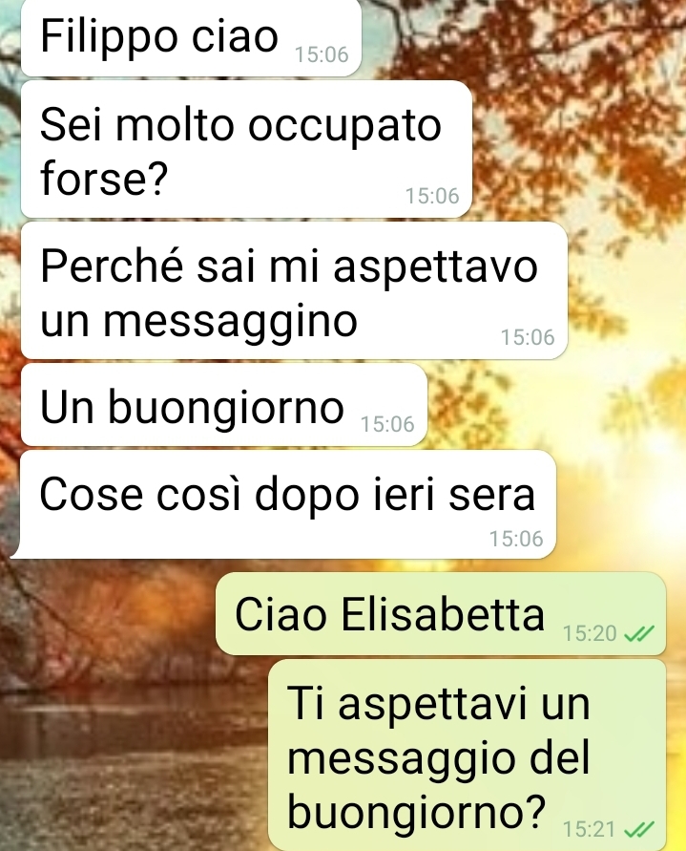Tap the double-check read receipt beside 15:20
Image resolution: width=686 pixels, height=851 pixels.
coord(639,633)
